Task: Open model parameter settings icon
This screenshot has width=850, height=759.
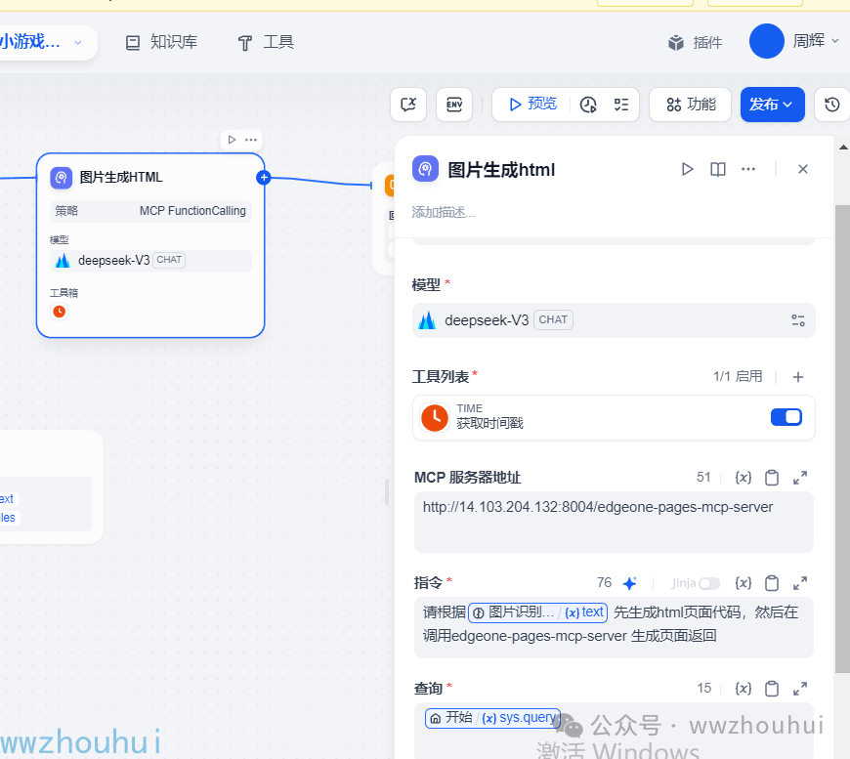Action: point(798,320)
